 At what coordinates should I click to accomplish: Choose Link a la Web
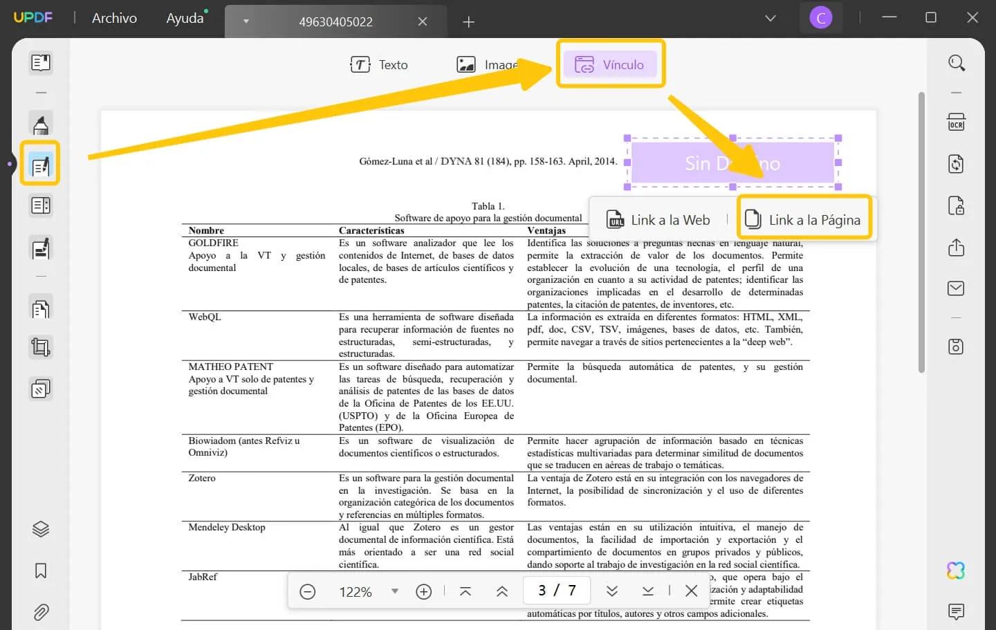pyautogui.click(x=658, y=220)
